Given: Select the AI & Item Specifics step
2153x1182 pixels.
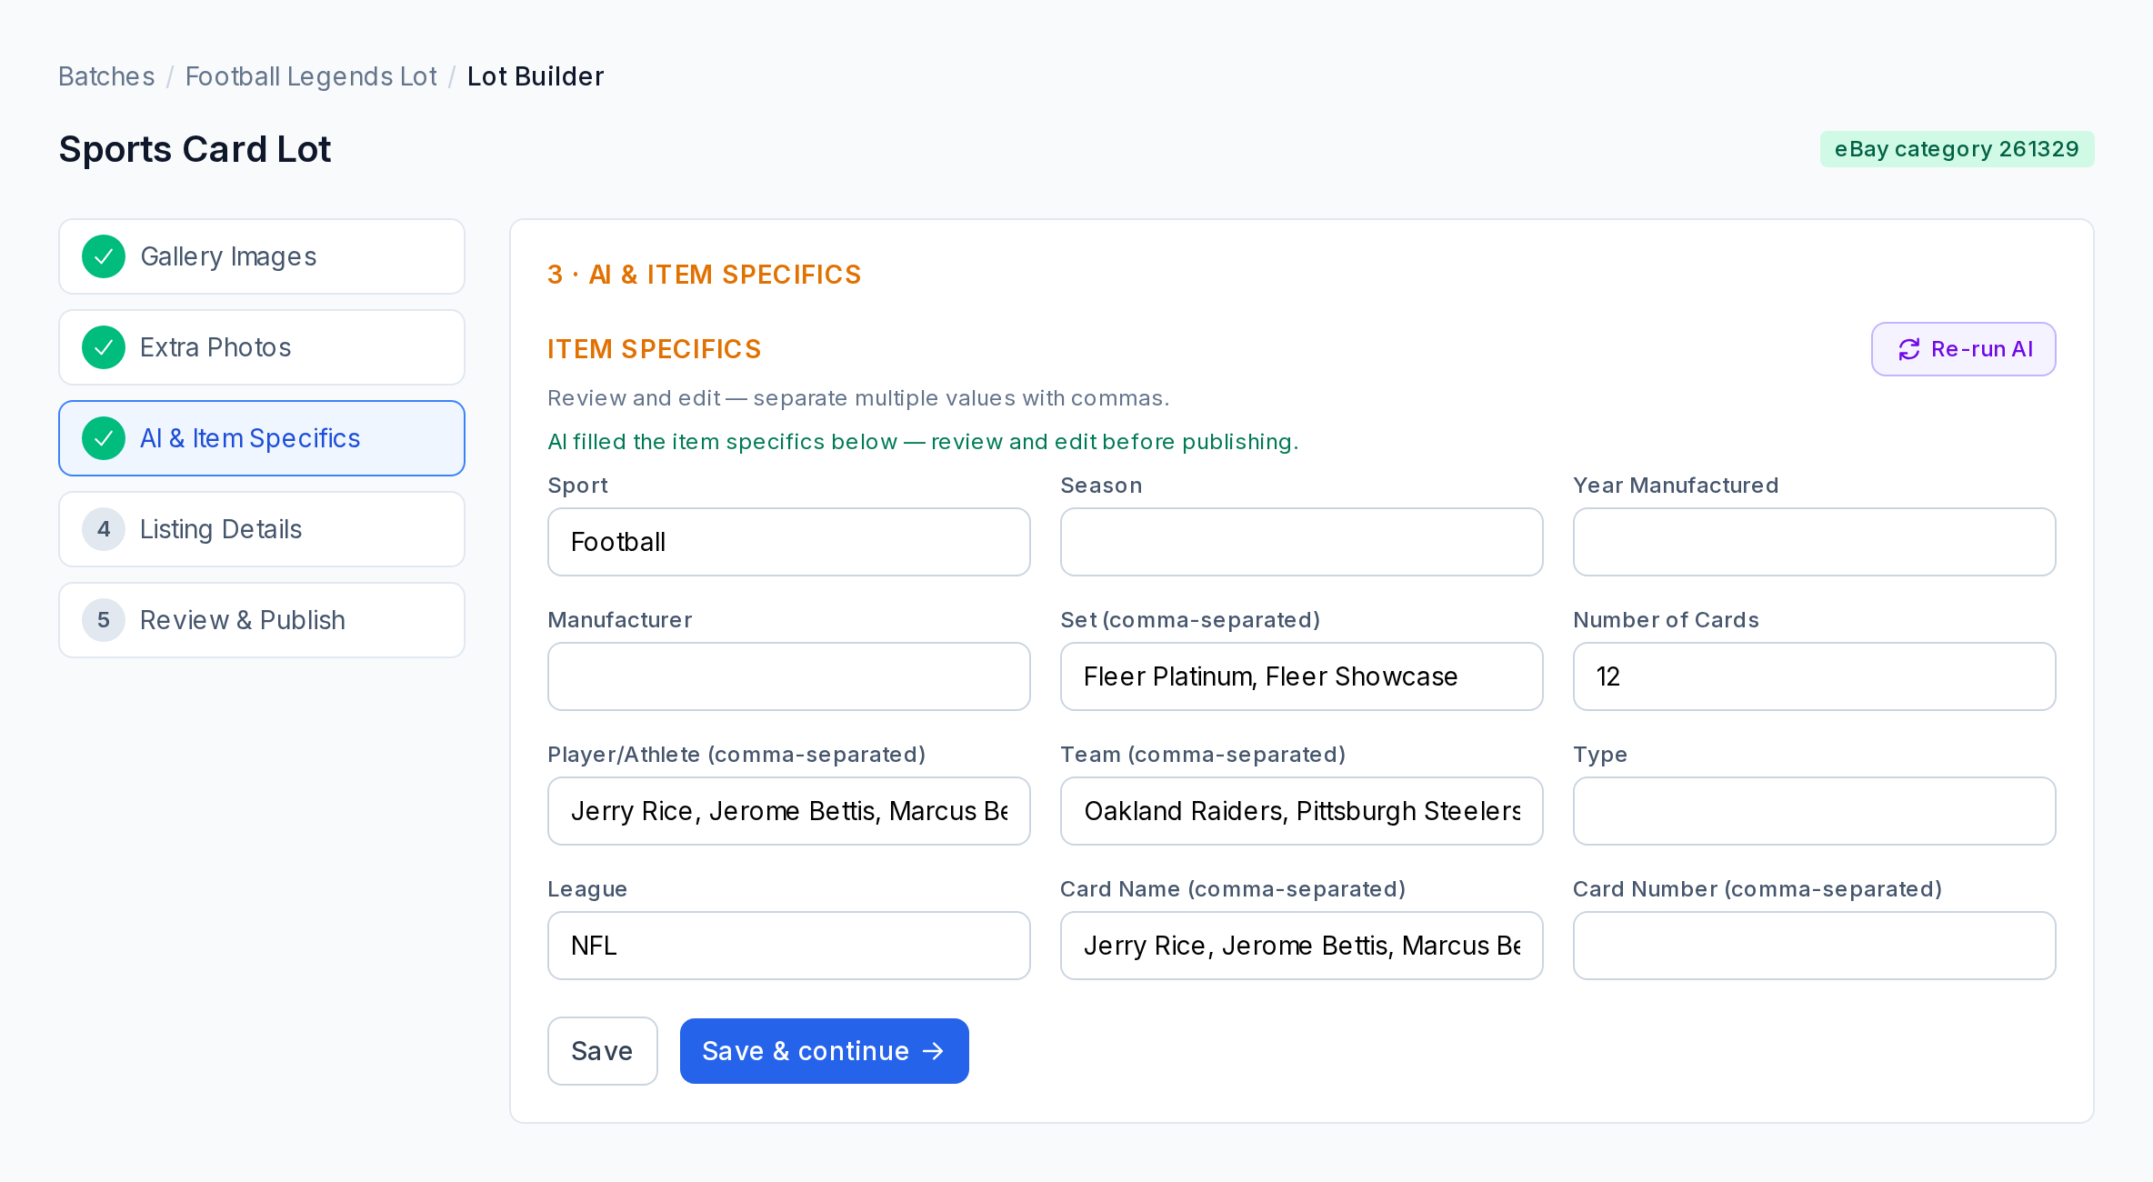Looking at the screenshot, I should tap(262, 438).
